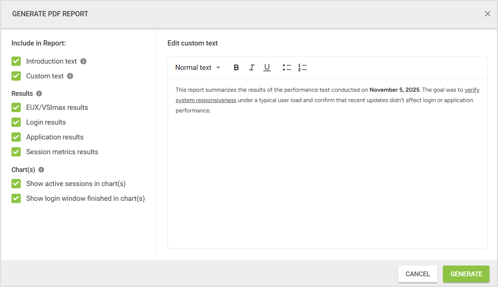Disable Show active sessions in chart(s)
Viewport: 498px width, 287px height.
tap(16, 184)
